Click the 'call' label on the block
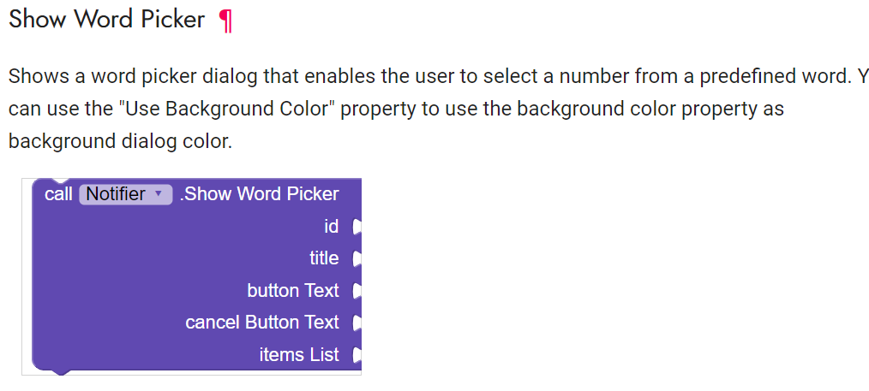 [58, 194]
